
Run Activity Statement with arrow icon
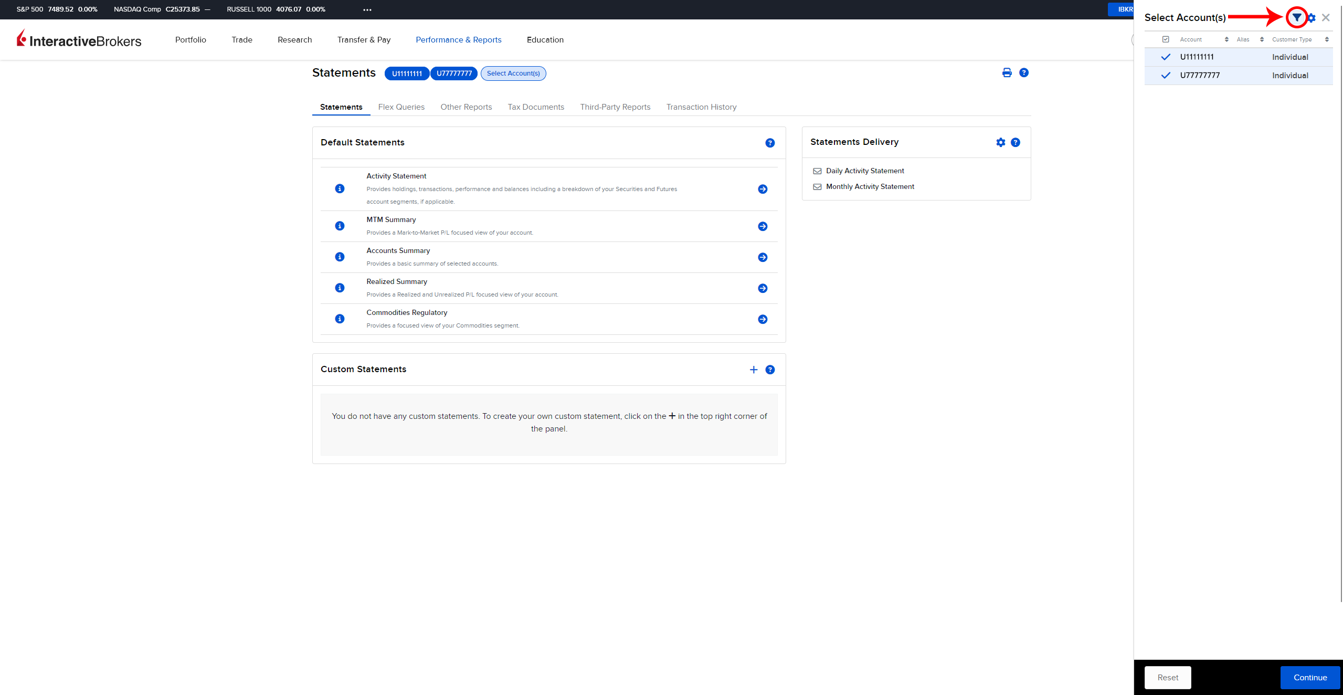tap(763, 189)
